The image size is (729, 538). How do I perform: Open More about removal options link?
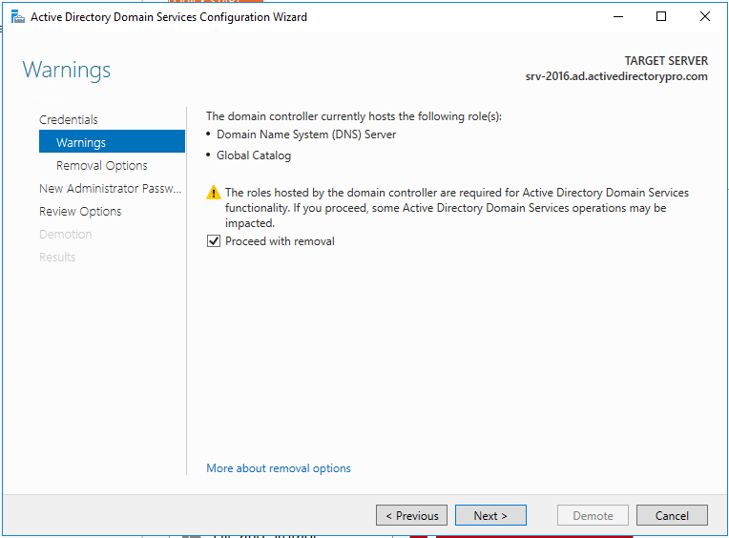[279, 467]
